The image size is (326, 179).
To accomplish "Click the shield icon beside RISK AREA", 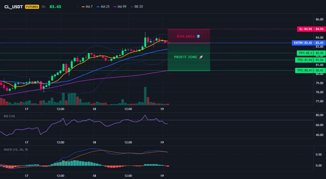I will pos(198,36).
